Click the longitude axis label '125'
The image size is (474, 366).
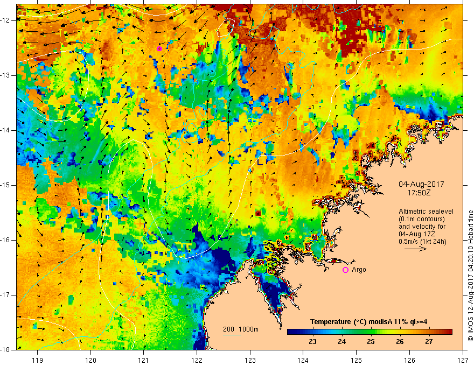357,360
